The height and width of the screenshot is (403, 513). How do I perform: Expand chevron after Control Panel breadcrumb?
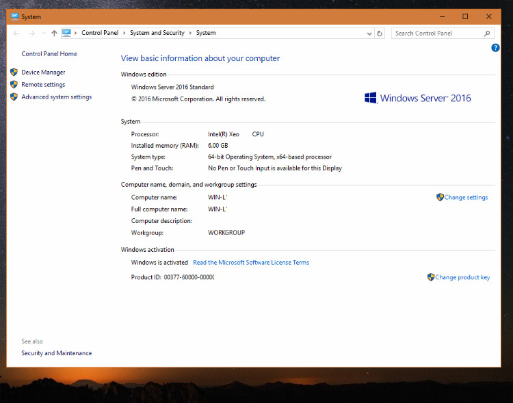click(124, 33)
